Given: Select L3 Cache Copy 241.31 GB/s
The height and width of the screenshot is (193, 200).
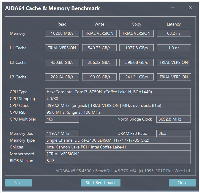Looking at the screenshot, I should click(x=136, y=77).
